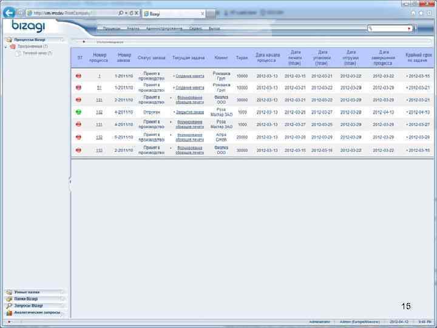Image resolution: width=437 pixels, height=328 pixels.
Task: Expand the collapsed filter bar above the table
Action: (x=84, y=42)
